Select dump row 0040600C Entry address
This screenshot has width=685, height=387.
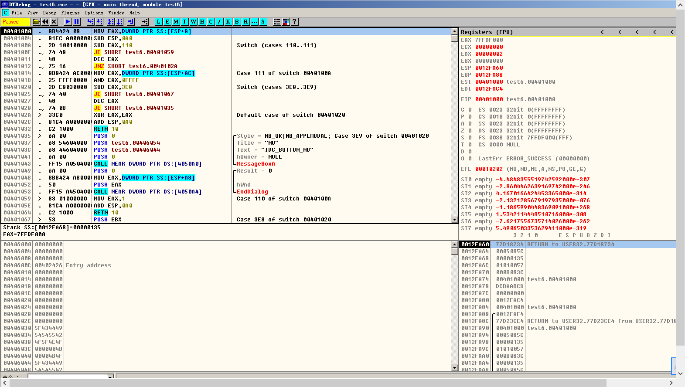(x=227, y=265)
